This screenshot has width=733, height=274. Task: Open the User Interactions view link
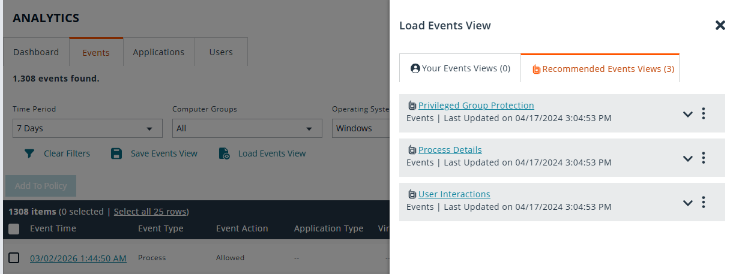(x=454, y=194)
